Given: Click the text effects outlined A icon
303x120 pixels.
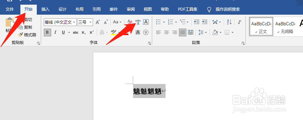Looking at the screenshot, I should [x=102, y=32].
